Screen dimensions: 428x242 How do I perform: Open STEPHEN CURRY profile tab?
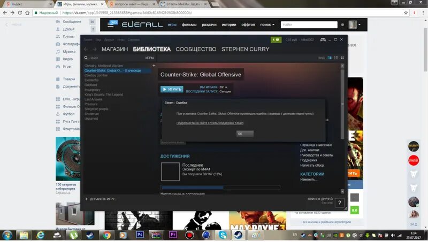tap(246, 49)
